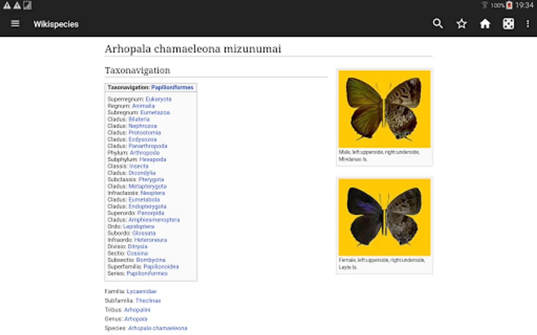The width and height of the screenshot is (537, 335).
Task: Visit the Arhopalini tribe link
Action: point(137,310)
